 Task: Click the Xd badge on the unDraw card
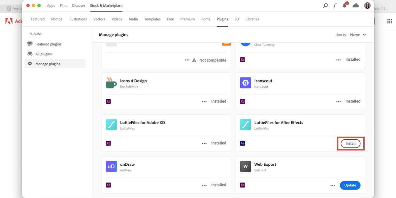[x=108, y=185]
